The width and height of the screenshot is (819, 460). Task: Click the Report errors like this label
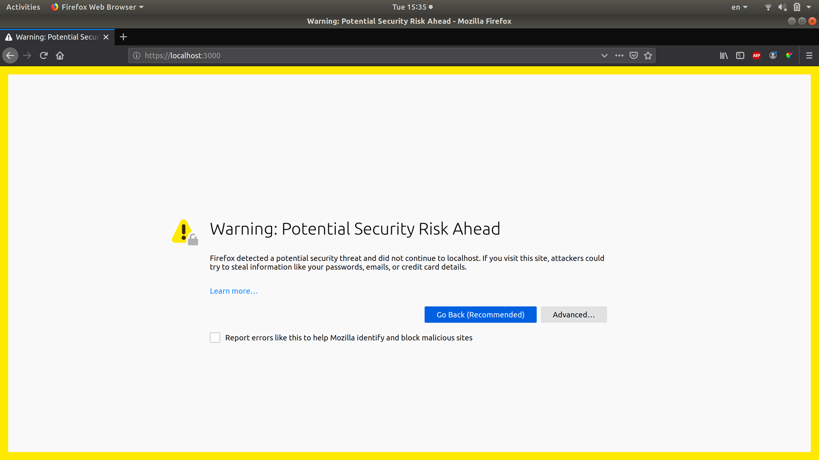(349, 338)
